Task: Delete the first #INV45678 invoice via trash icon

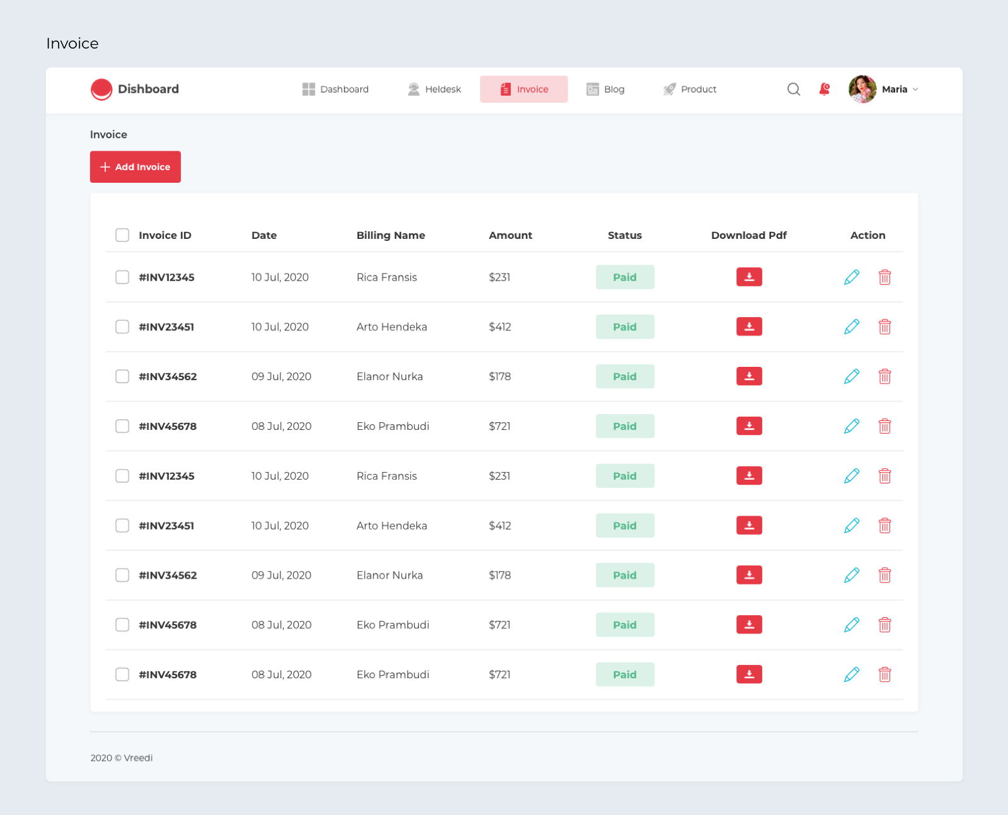Action: click(x=885, y=426)
